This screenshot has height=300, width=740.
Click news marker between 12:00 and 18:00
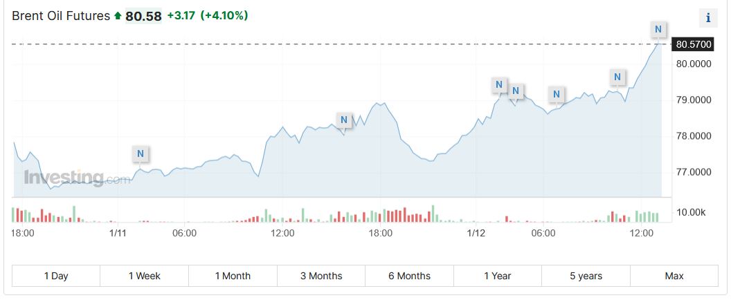[343, 120]
